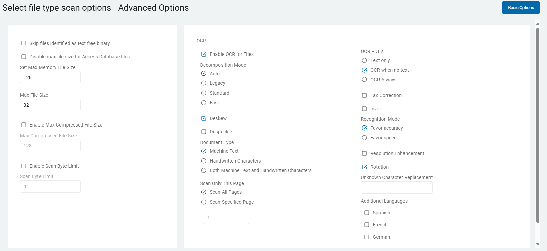Click the Max File Size input field
This screenshot has height=251, width=547.
[50, 105]
